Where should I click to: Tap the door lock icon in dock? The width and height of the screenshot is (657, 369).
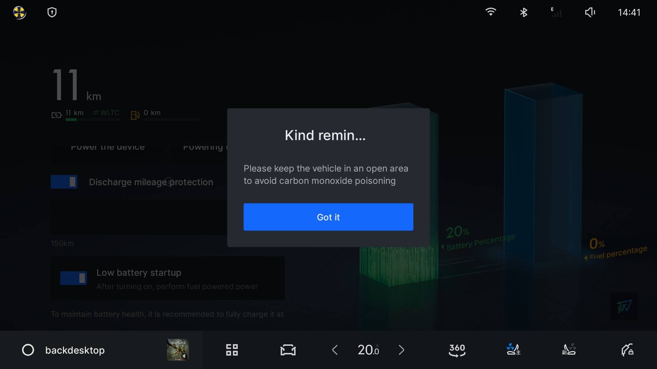[627, 350]
